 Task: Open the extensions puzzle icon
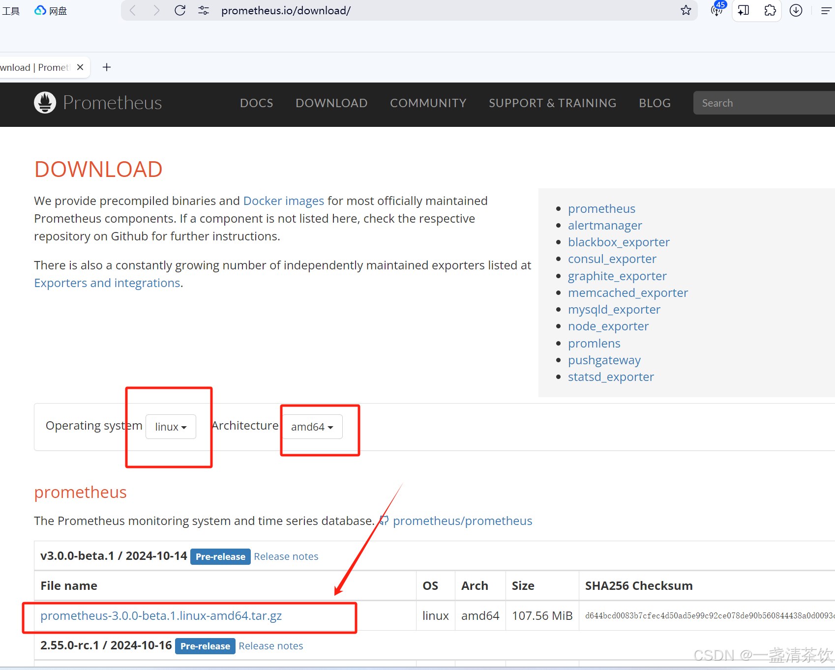tap(770, 10)
